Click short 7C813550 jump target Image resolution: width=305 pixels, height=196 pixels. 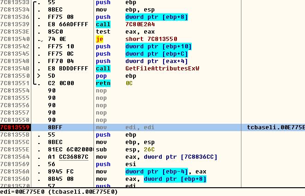click(x=151, y=39)
